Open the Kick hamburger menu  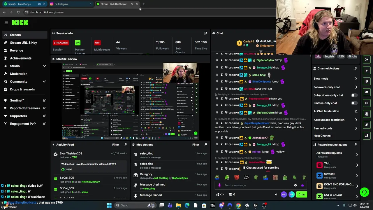point(6,23)
